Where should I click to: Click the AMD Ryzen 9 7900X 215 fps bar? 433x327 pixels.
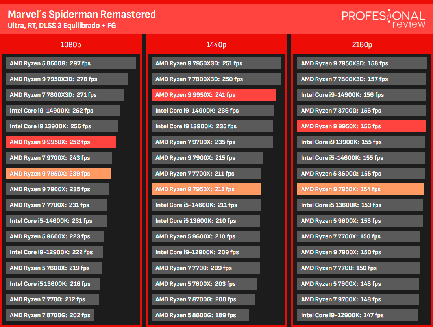click(x=207, y=157)
